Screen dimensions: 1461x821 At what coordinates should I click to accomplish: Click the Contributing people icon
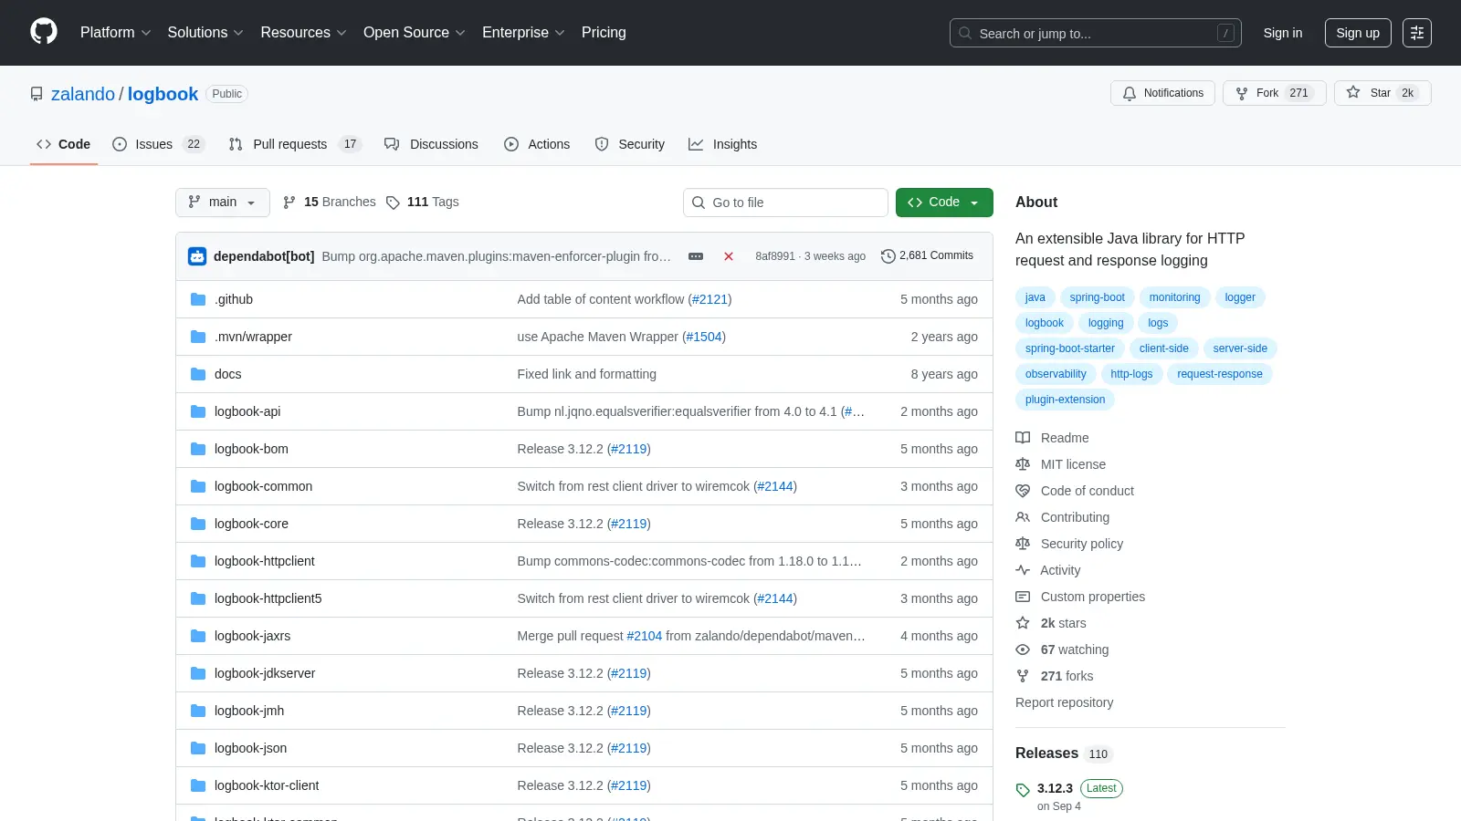[1023, 517]
